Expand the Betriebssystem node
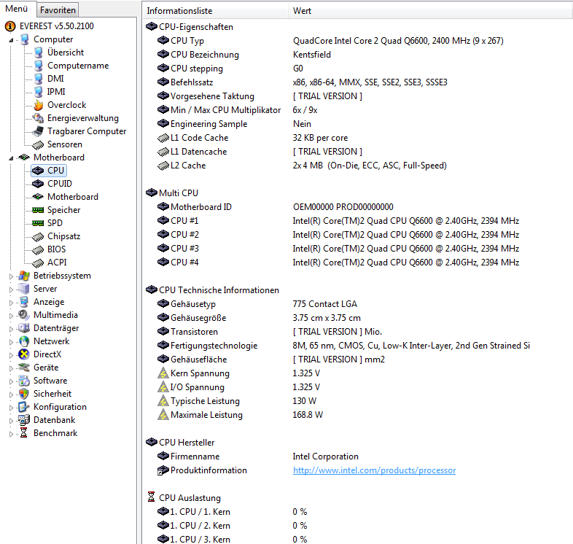Viewport: 573px width, 544px height. click(11, 276)
